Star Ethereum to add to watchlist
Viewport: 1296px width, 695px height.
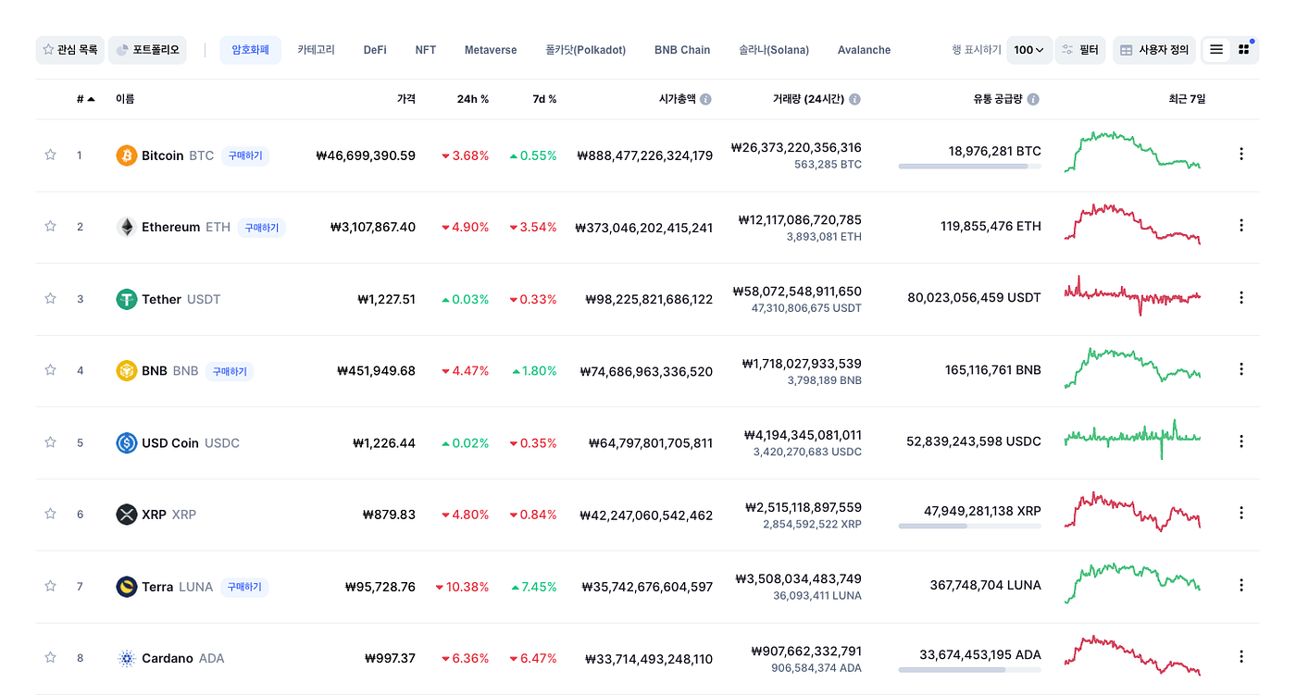(50, 226)
